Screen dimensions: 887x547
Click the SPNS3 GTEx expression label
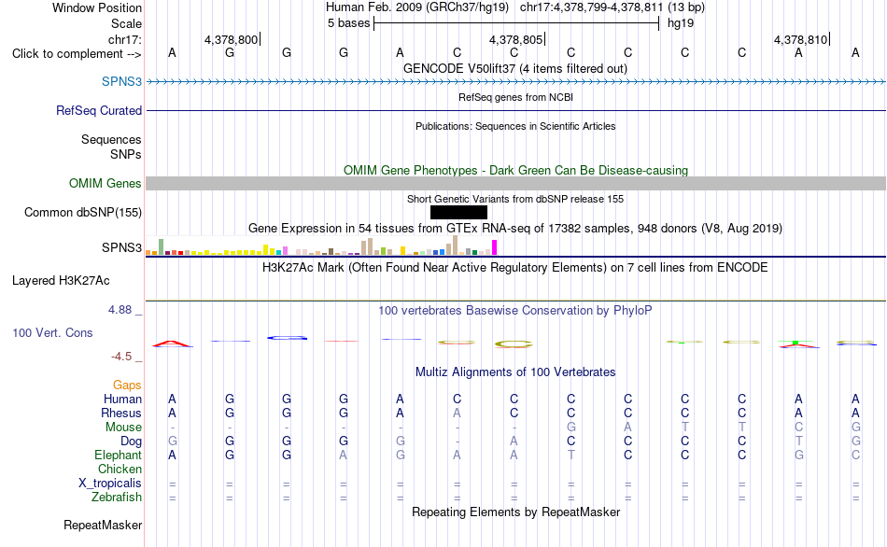[x=121, y=247]
